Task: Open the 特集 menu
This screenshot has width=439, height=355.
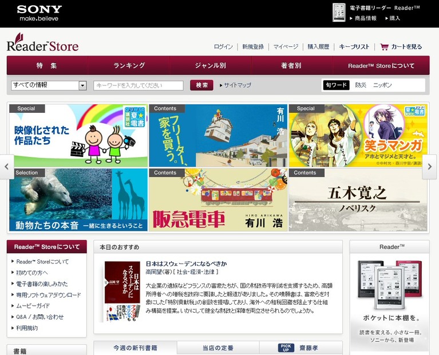Action: (47, 66)
